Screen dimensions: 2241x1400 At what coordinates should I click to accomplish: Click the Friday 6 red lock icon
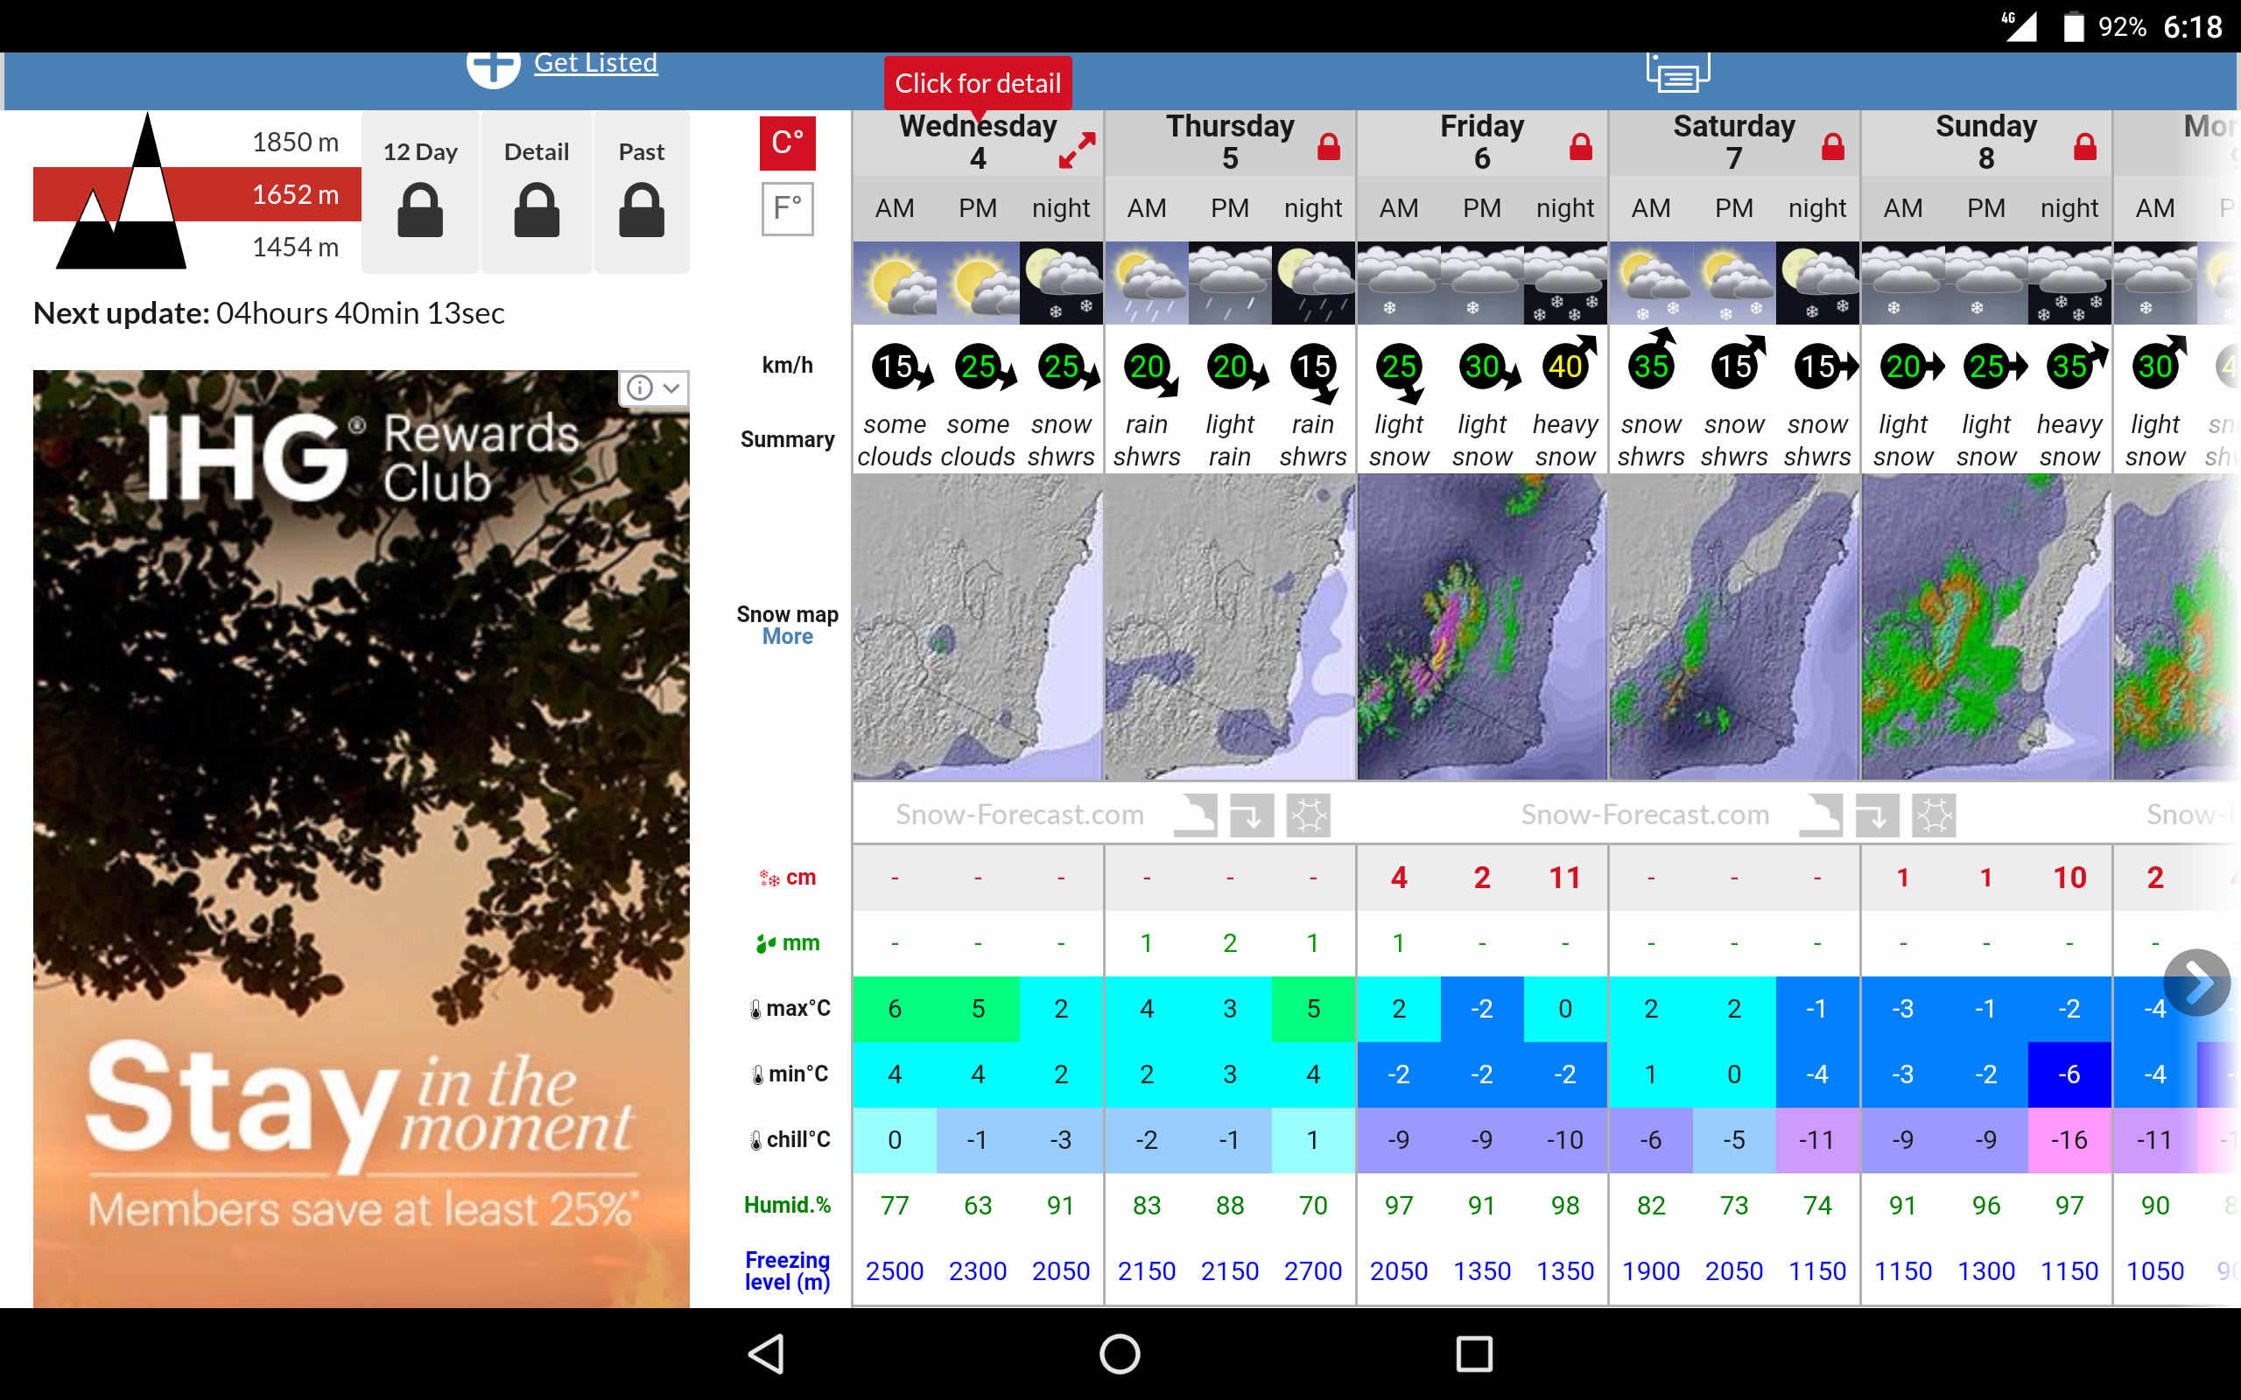coord(1581,146)
